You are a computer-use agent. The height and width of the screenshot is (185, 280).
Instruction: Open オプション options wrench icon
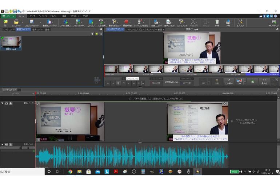click(x=240, y=23)
